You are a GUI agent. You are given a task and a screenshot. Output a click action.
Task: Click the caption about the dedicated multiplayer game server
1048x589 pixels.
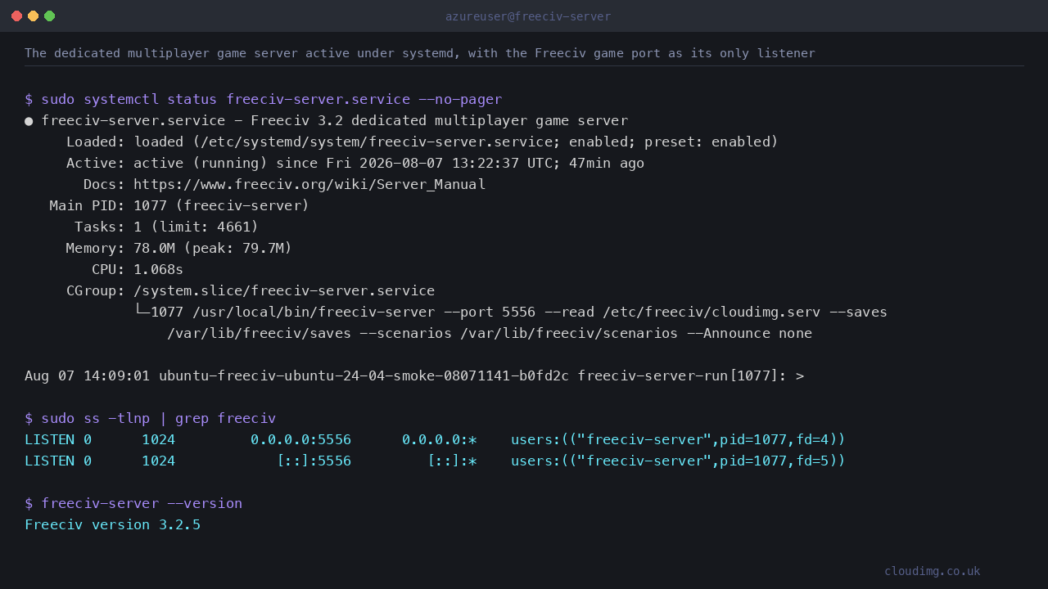[x=420, y=53]
